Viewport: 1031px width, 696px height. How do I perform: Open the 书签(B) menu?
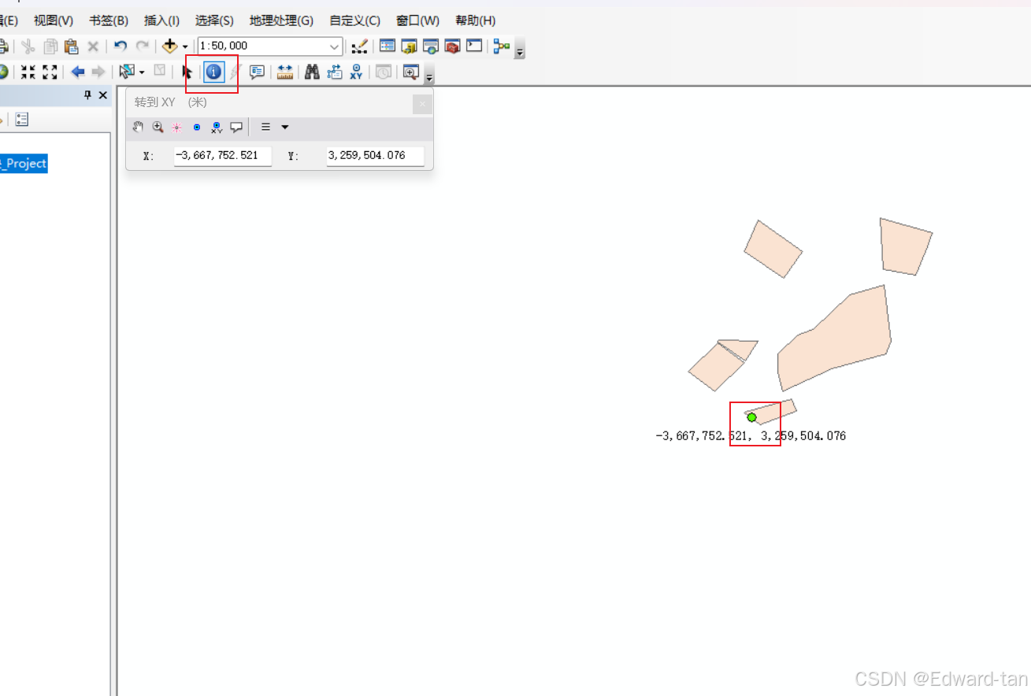click(109, 20)
